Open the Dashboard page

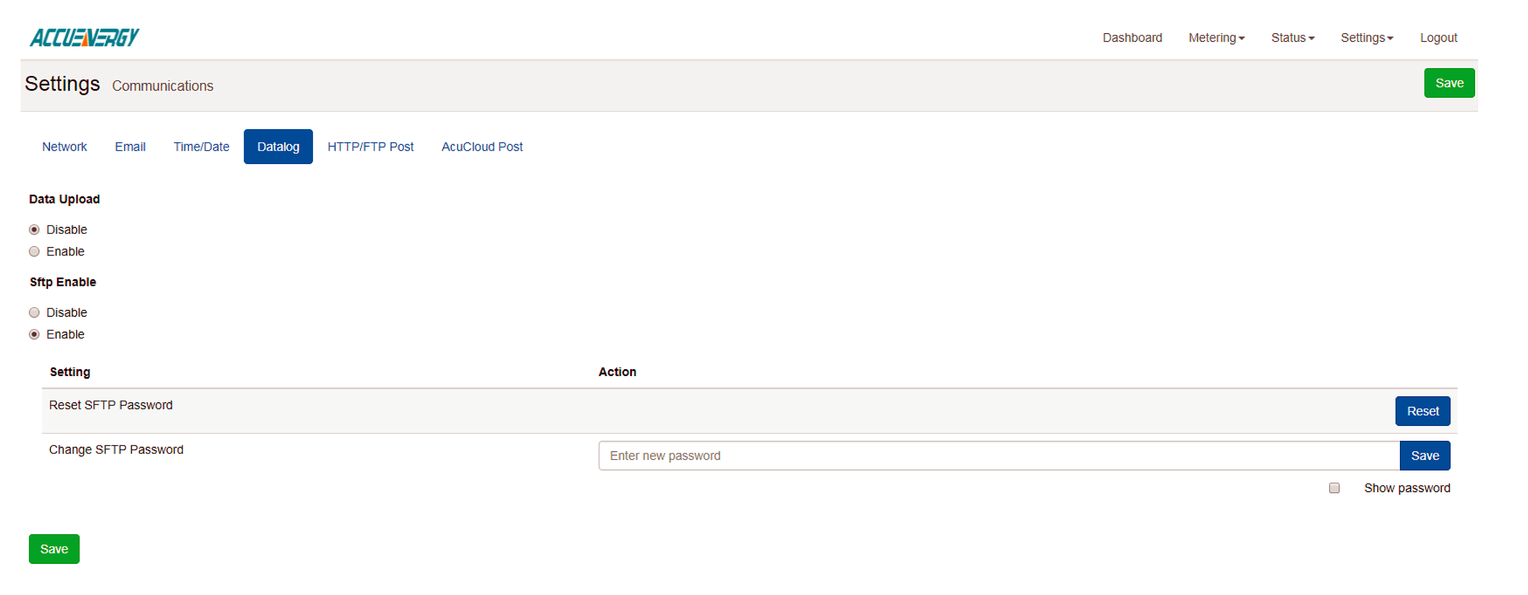click(x=1131, y=38)
